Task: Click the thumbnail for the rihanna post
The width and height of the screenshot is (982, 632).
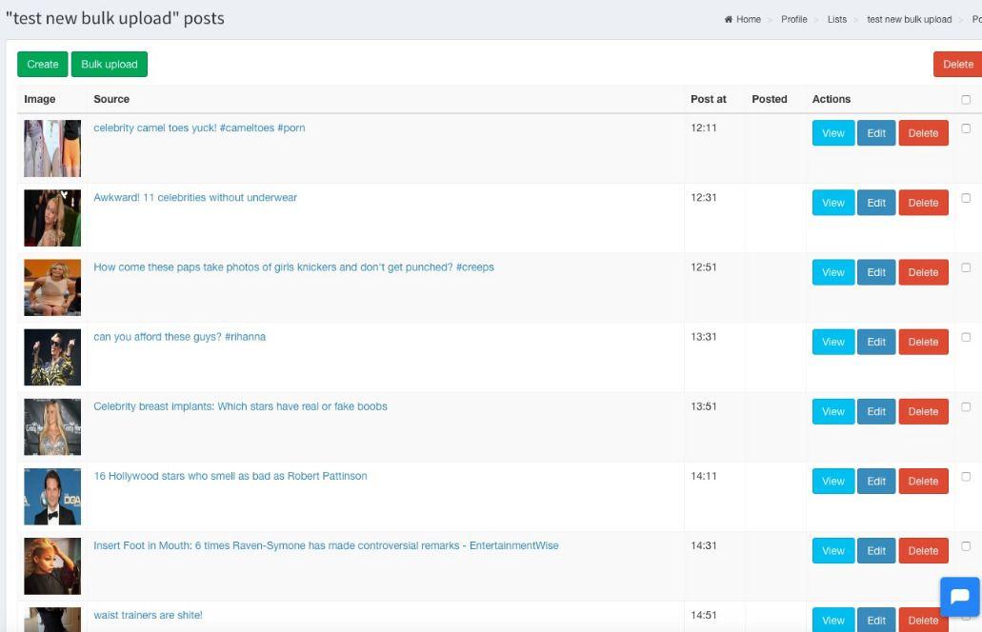Action: coord(52,358)
